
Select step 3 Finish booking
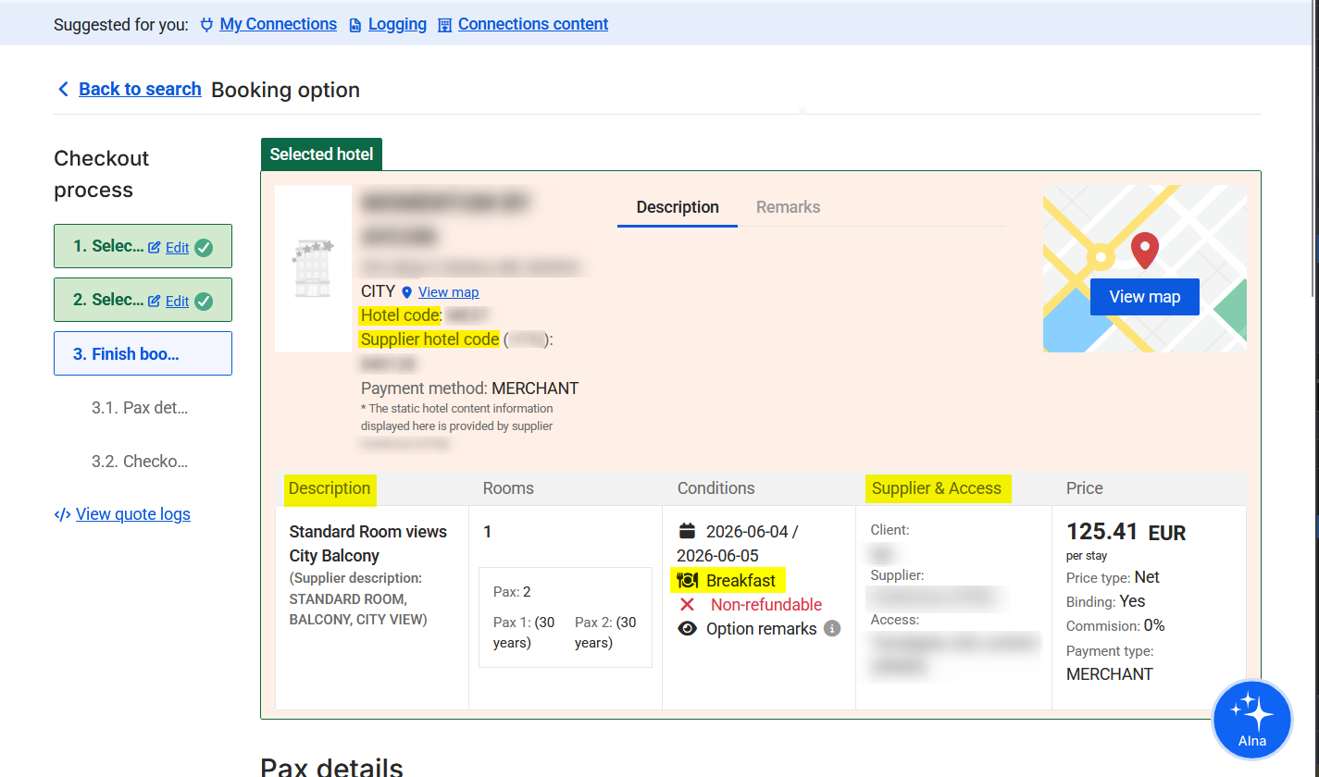click(x=143, y=353)
